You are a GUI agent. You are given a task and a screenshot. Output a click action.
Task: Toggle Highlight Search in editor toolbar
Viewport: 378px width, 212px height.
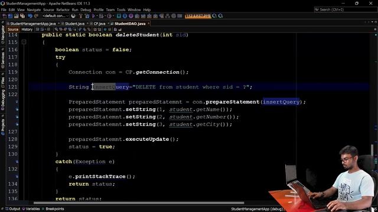(70, 29)
